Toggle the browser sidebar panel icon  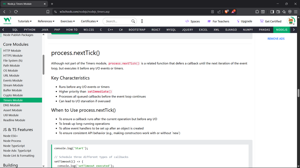pos(272,12)
